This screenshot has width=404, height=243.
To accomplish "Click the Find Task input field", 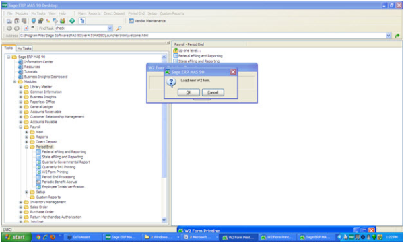I will [81, 28].
